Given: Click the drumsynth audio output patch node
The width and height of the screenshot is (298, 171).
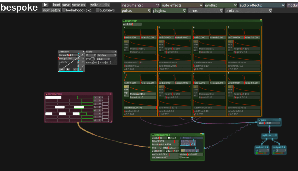Looking at the screenshot, I should [x=192, y=117].
